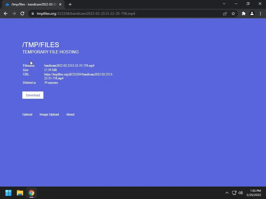Click the TEMPORARY FILE HOSTING subtitle
Image resolution: width=266 pixels, height=199 pixels.
(50, 52)
